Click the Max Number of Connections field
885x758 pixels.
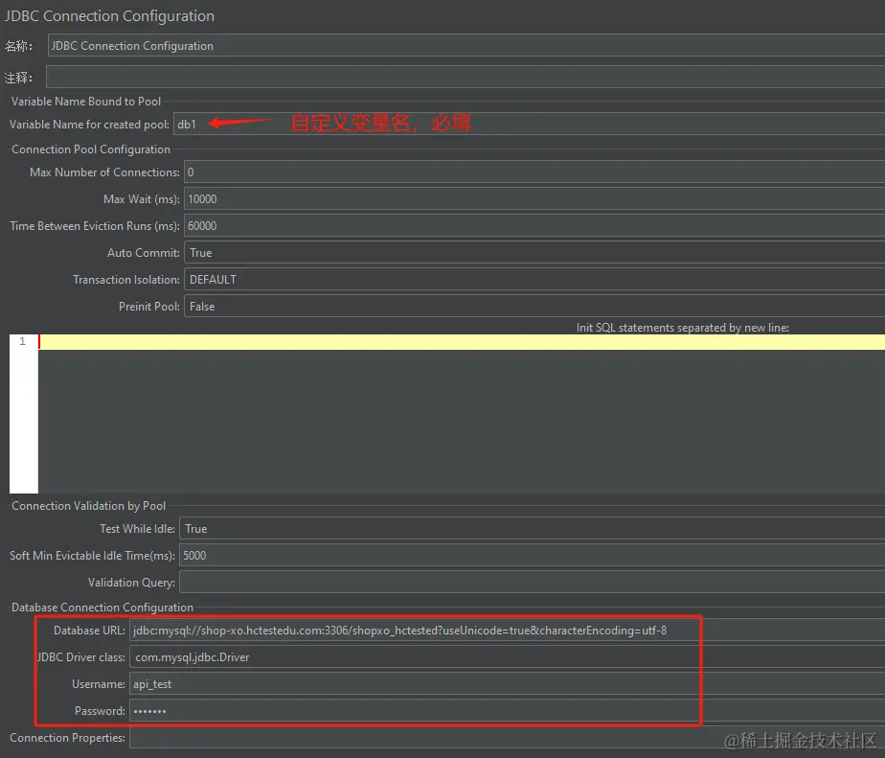[x=533, y=172]
